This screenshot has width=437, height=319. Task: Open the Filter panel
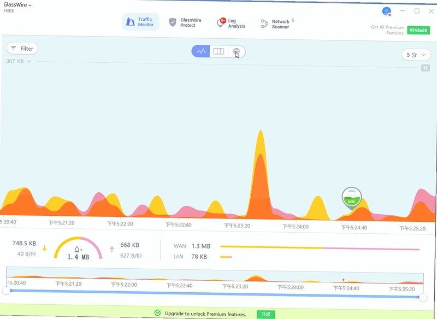pos(22,49)
